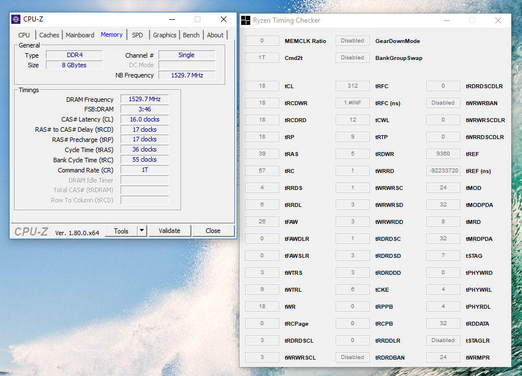Click the NB Frequency value field
Viewport: 522px width, 376px height.
pos(187,75)
